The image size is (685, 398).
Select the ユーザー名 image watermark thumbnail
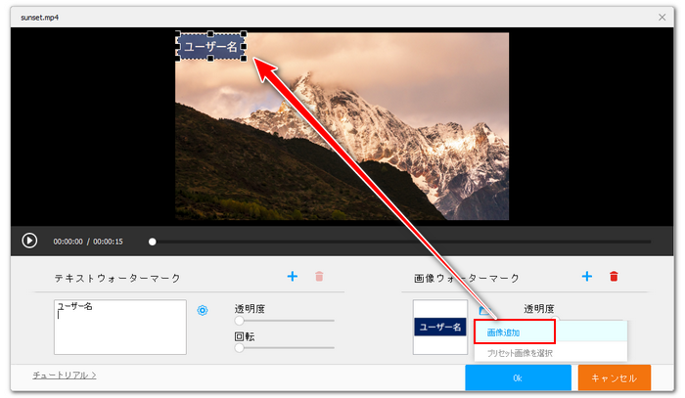point(440,327)
